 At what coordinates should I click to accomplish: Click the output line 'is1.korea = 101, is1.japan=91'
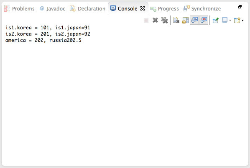[48, 28]
